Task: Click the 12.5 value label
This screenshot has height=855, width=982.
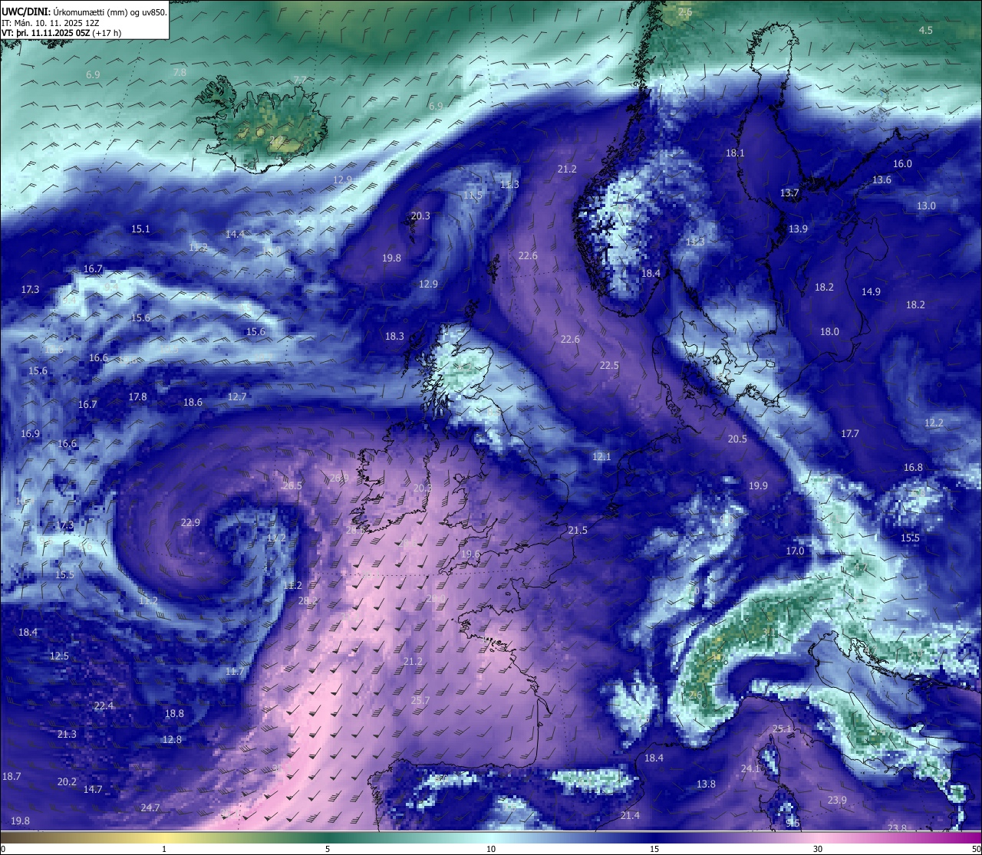Action: pos(59,656)
